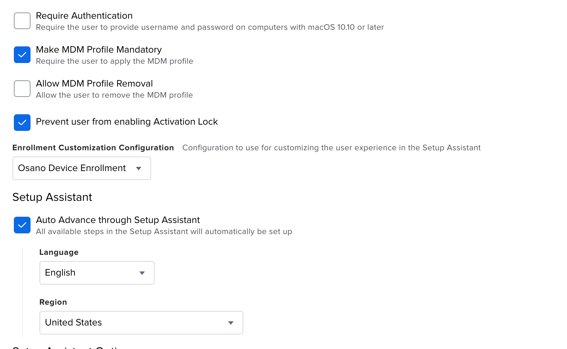Click the Region field label
Screen dimensions: 567x349
(53, 302)
